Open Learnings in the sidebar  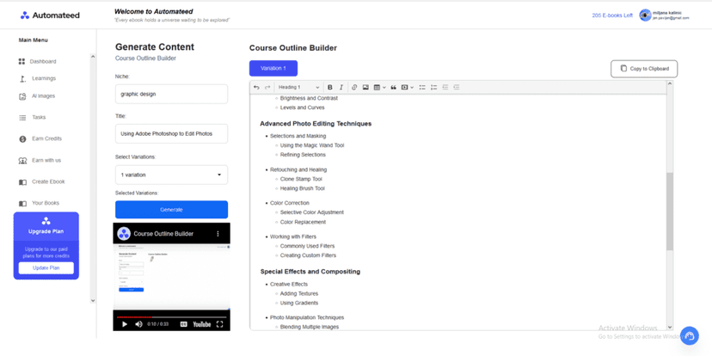tap(37, 78)
